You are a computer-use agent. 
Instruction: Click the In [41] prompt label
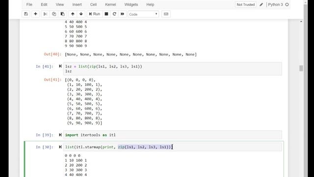pyautogui.click(x=45, y=66)
